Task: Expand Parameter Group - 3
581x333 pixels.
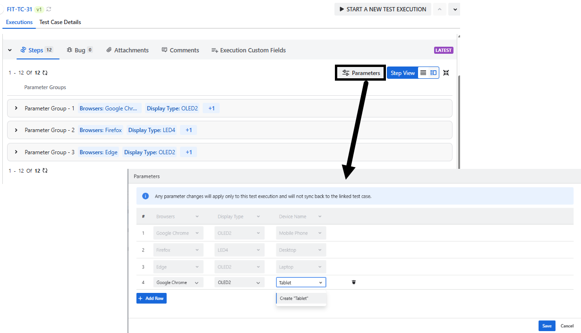Action: [16, 151]
